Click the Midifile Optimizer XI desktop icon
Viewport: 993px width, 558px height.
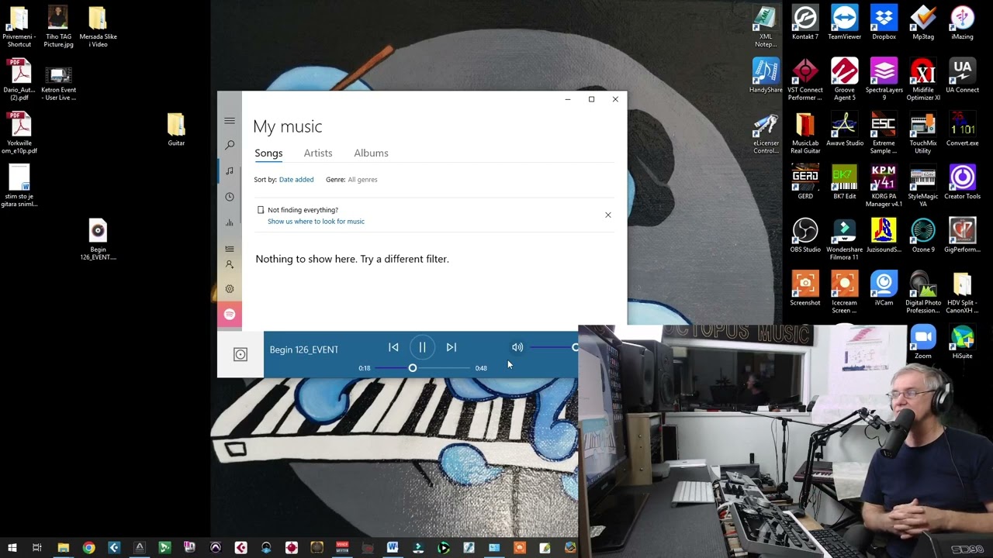tap(923, 80)
